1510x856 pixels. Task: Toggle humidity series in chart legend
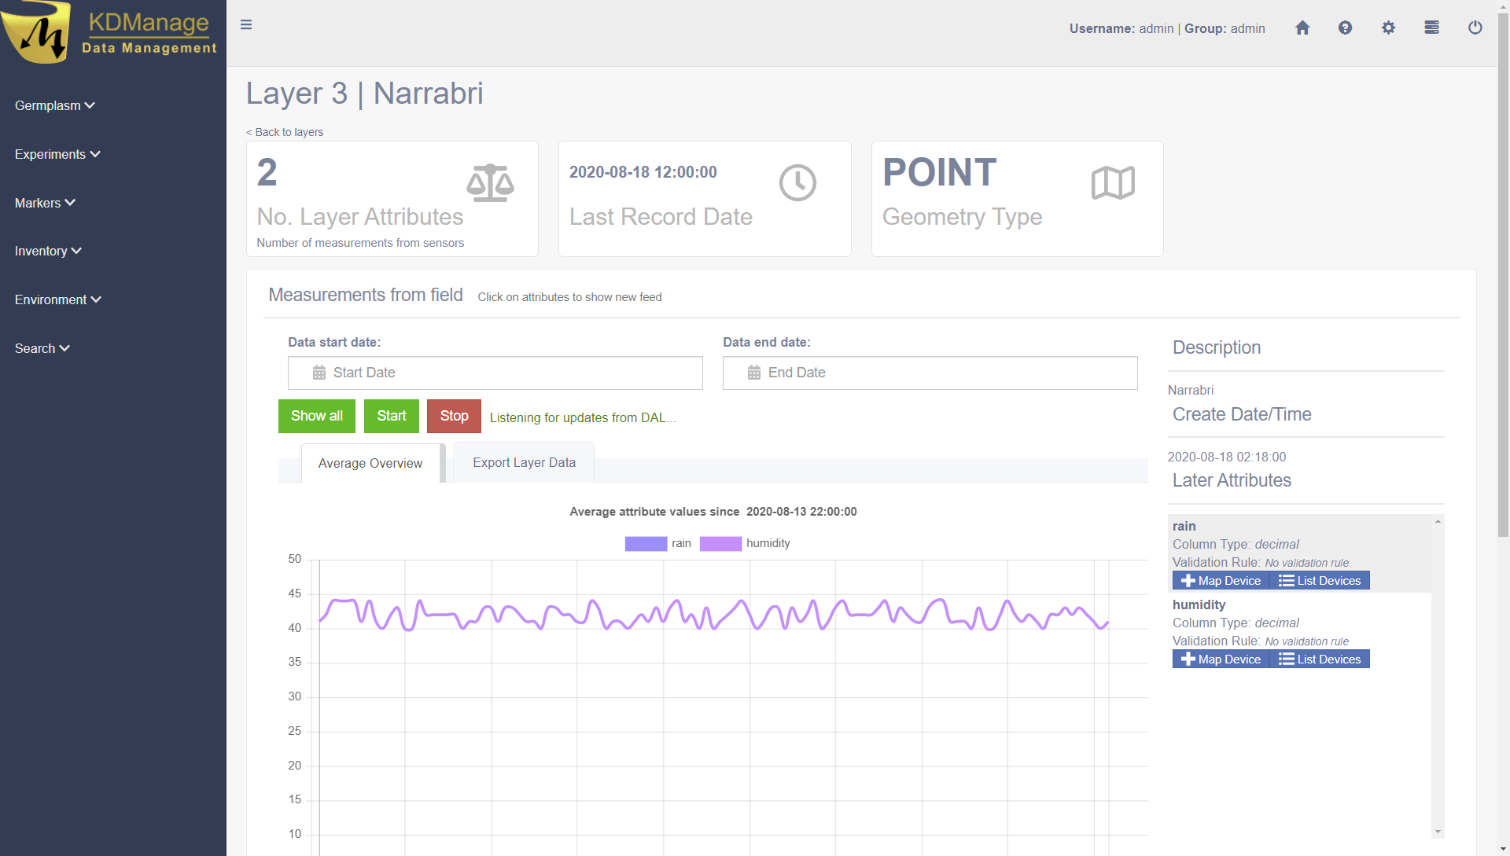click(744, 543)
